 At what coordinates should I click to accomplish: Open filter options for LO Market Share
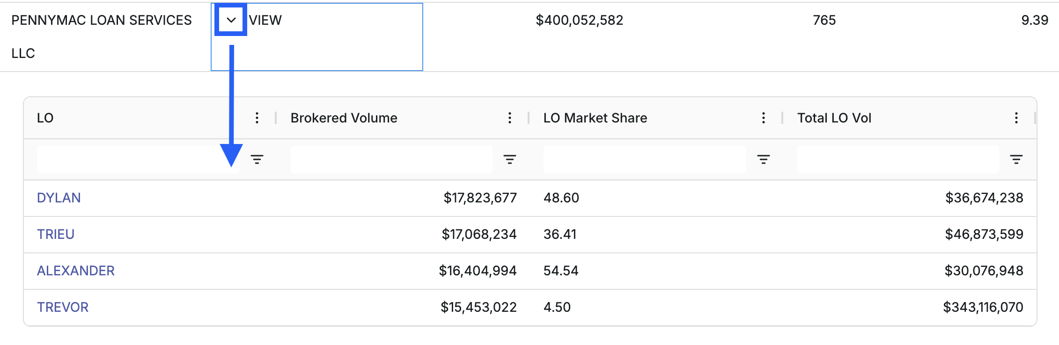(764, 159)
